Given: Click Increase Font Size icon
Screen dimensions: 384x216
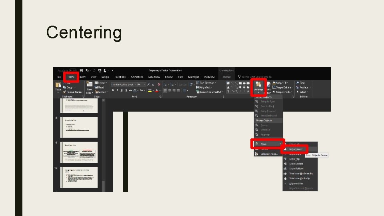Looking at the screenshot, I should (x=148, y=84).
